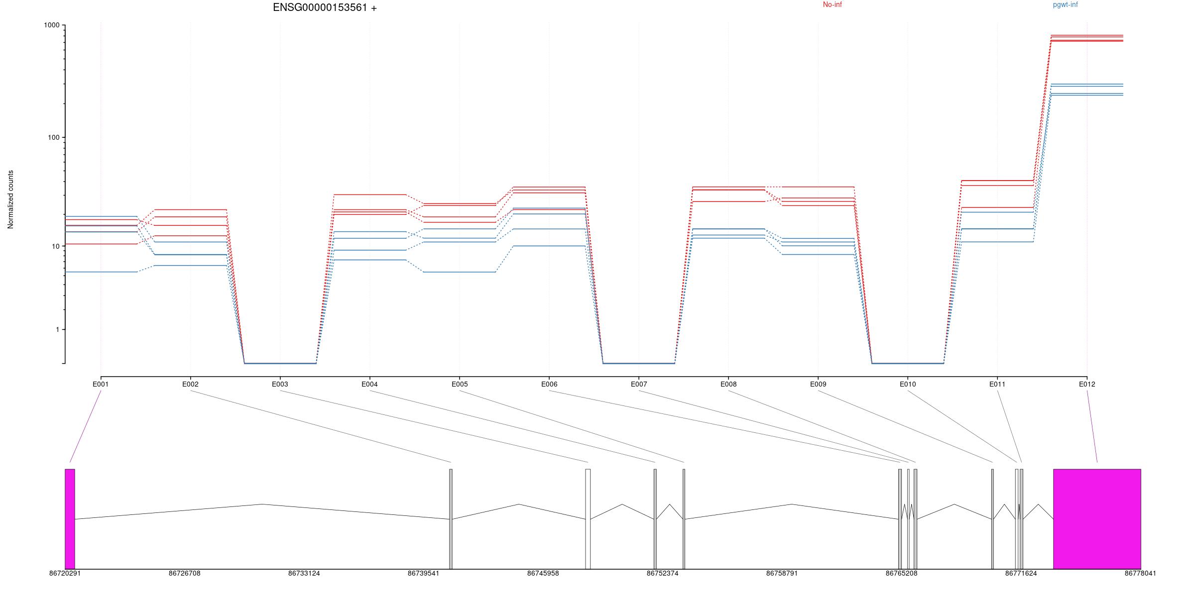Click the small magenta first exon box
Viewport: 1195px width, 597px height.
(70, 519)
